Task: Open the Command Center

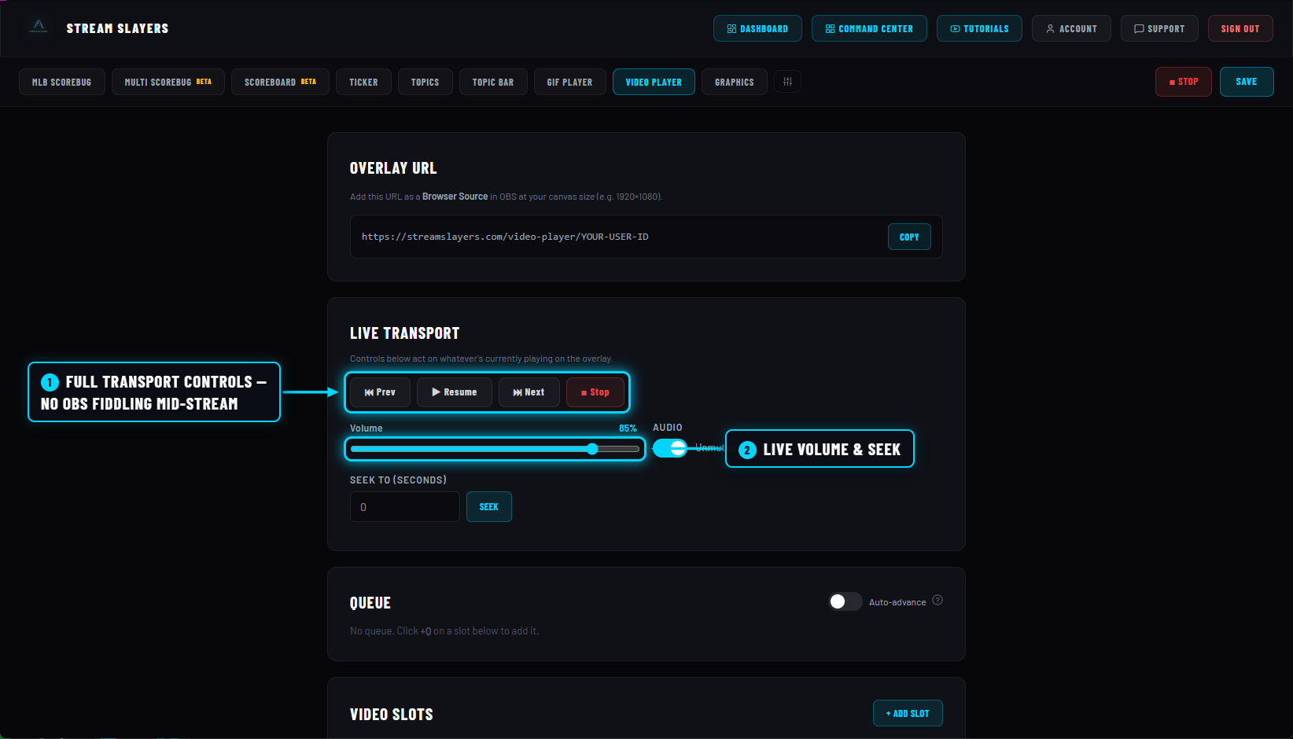Action: 869,28
